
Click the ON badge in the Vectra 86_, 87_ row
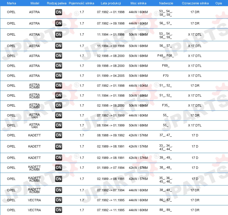59,200
